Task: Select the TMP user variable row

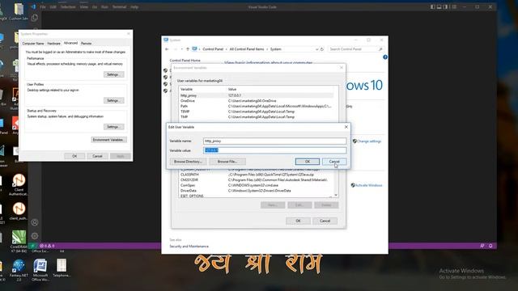Action: [257, 116]
